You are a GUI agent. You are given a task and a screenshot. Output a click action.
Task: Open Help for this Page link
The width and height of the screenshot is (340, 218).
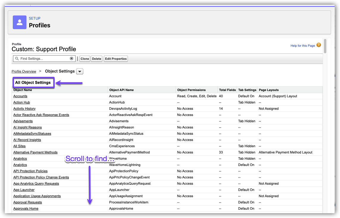[x=303, y=46]
